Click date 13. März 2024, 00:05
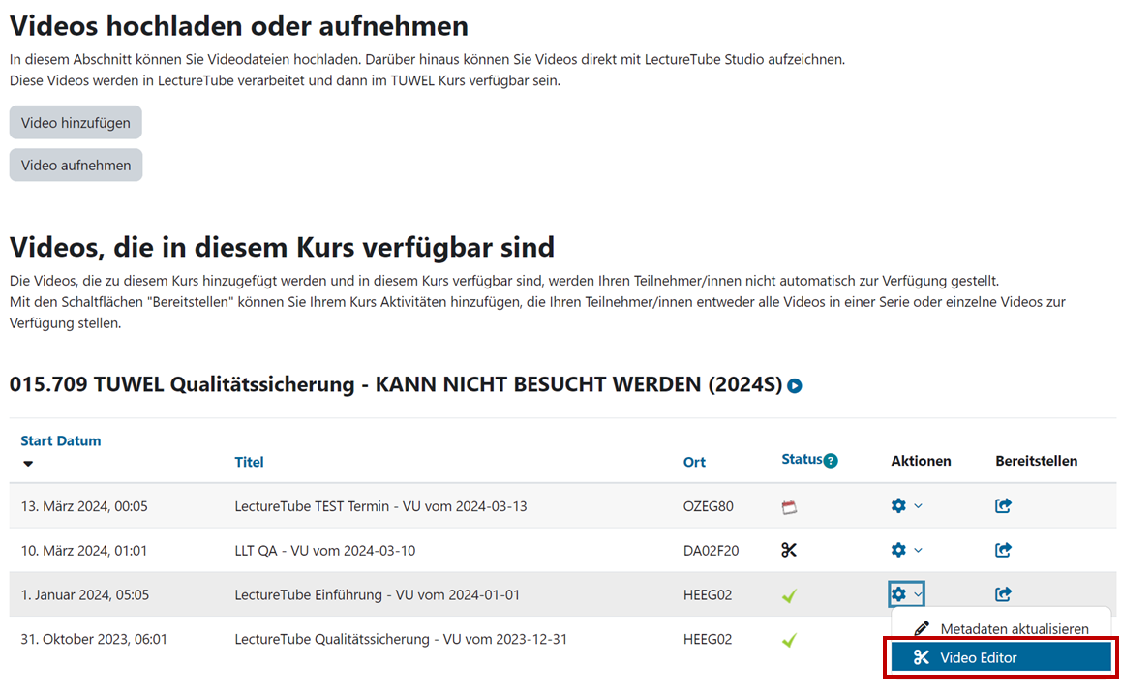Image resolution: width=1121 pixels, height=697 pixels. (x=84, y=507)
